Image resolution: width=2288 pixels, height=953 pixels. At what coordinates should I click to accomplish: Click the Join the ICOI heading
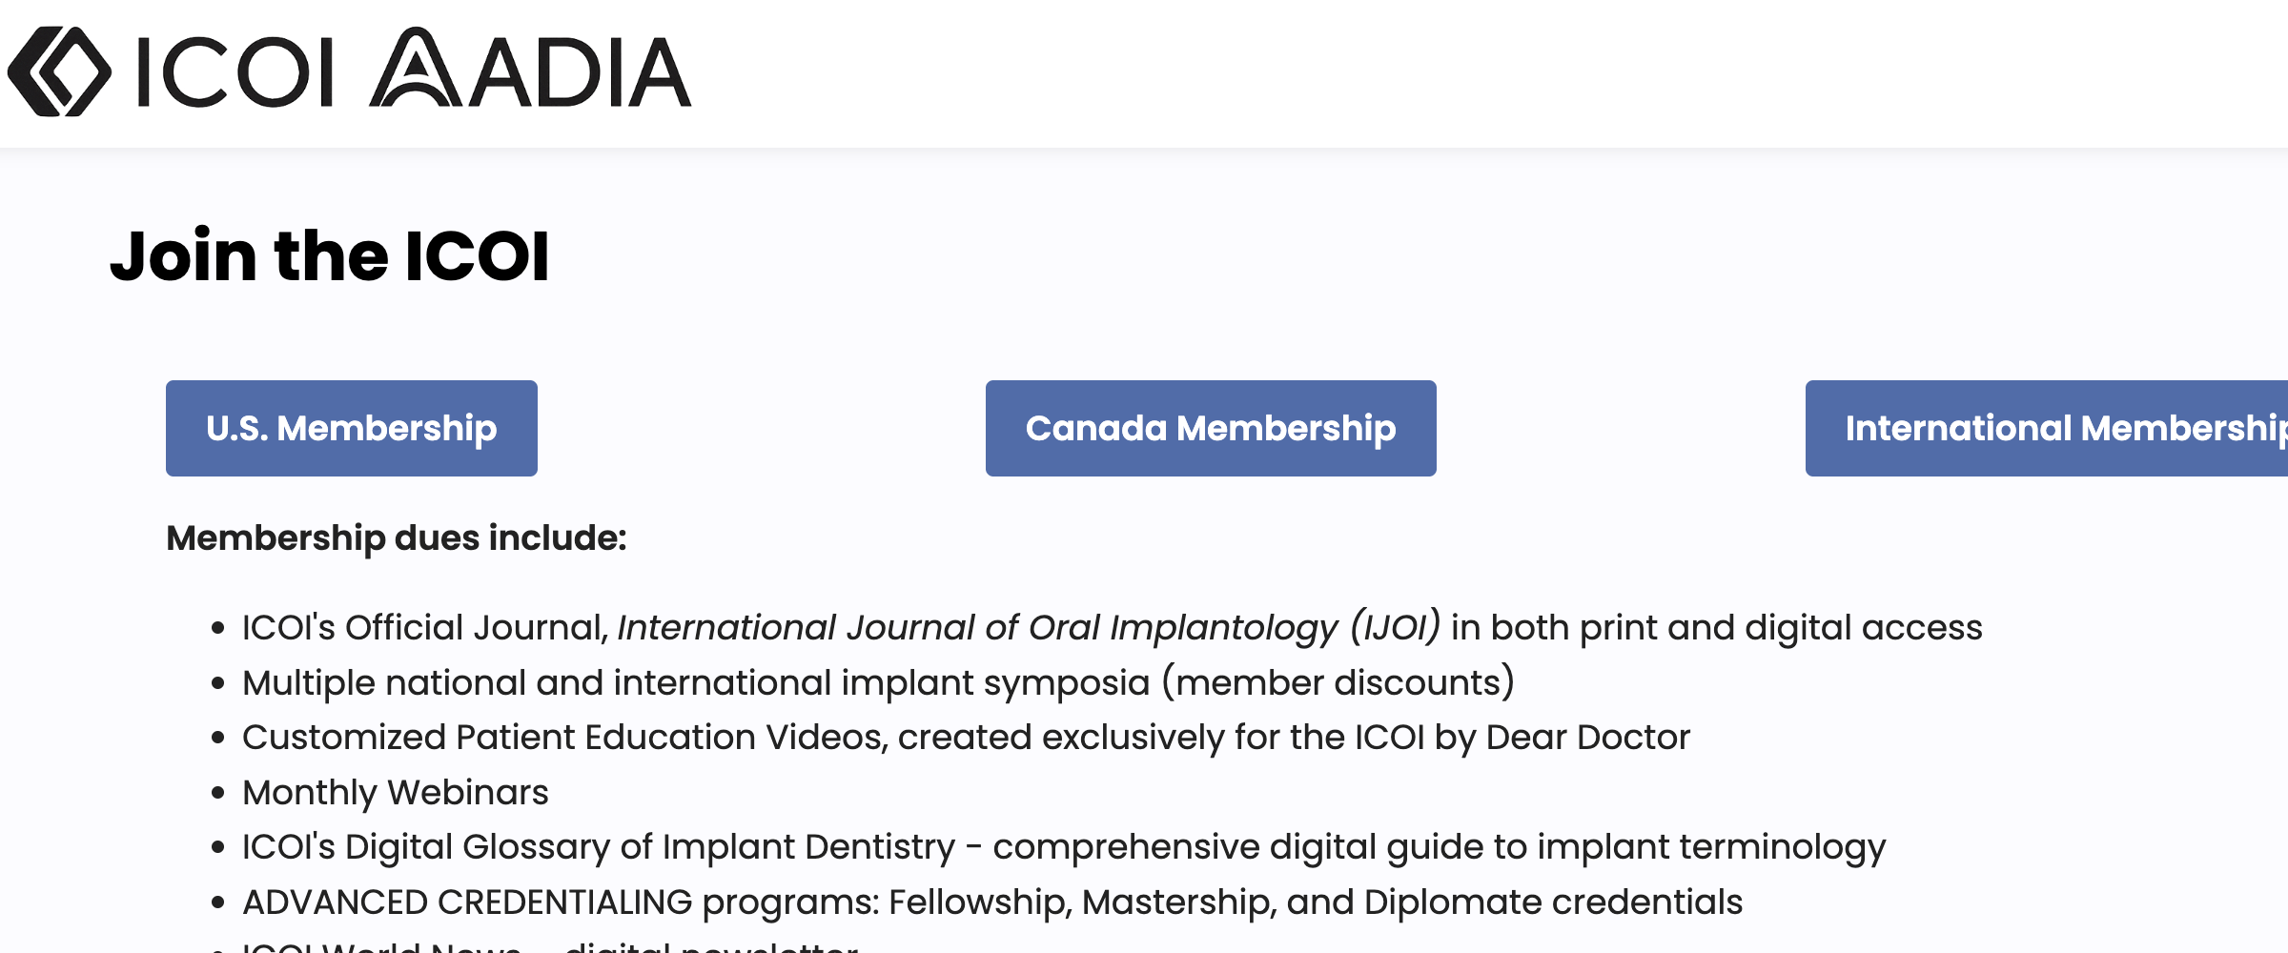coord(330,255)
